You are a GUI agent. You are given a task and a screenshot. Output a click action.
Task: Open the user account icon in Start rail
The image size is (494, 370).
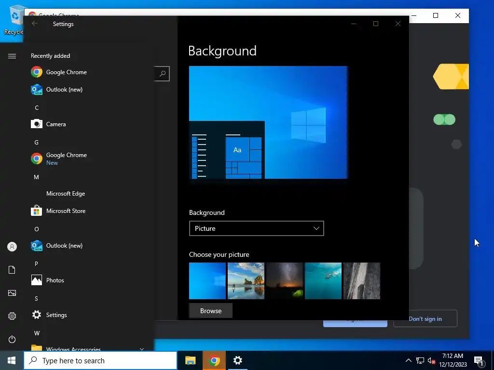[x=12, y=247]
